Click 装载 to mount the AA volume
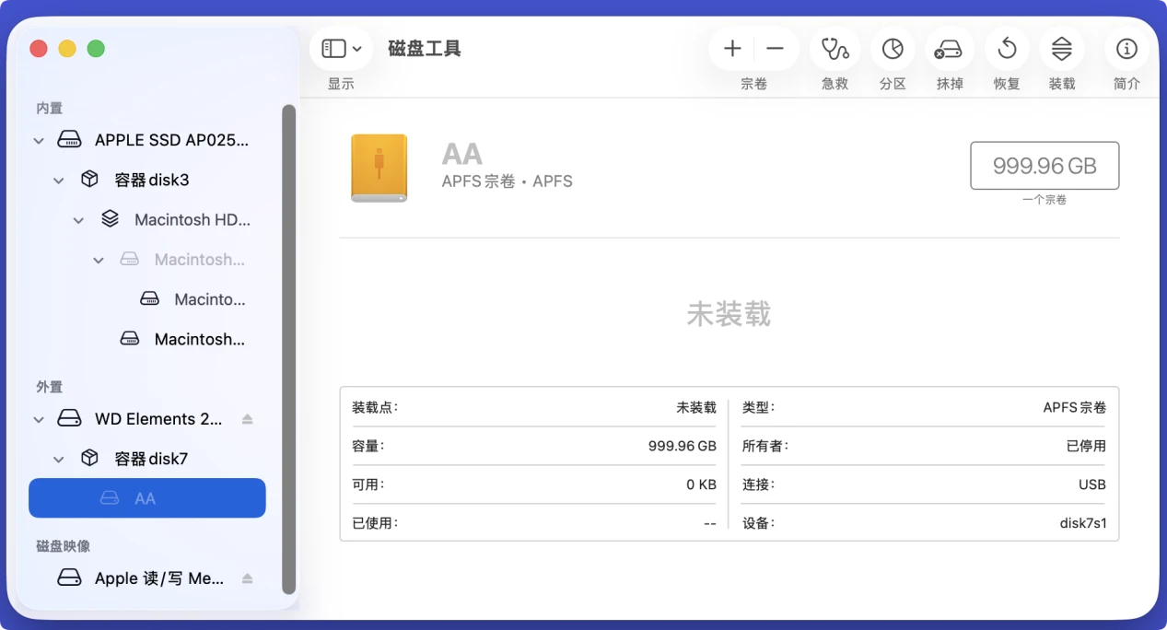1167x630 pixels. click(x=1062, y=49)
